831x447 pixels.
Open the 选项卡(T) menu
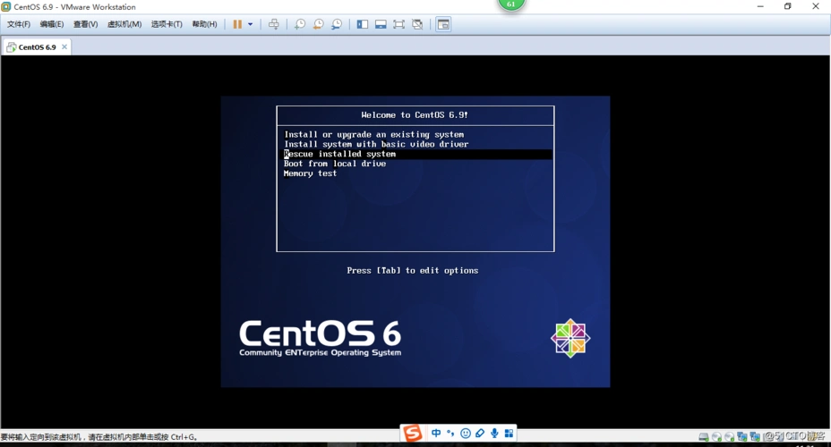pyautogui.click(x=167, y=24)
